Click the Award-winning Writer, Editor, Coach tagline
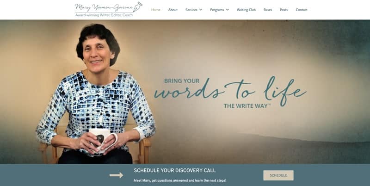The width and height of the screenshot is (370, 186). click(104, 15)
